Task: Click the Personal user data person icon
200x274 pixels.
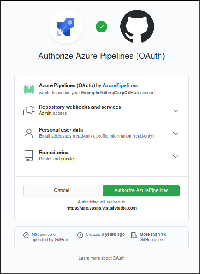Action: click(29, 133)
